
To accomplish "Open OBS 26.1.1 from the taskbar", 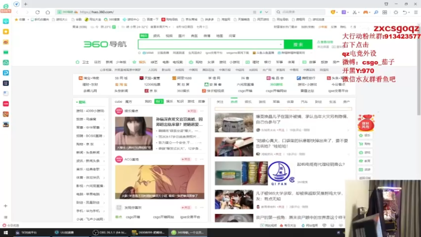I will pos(109,232).
